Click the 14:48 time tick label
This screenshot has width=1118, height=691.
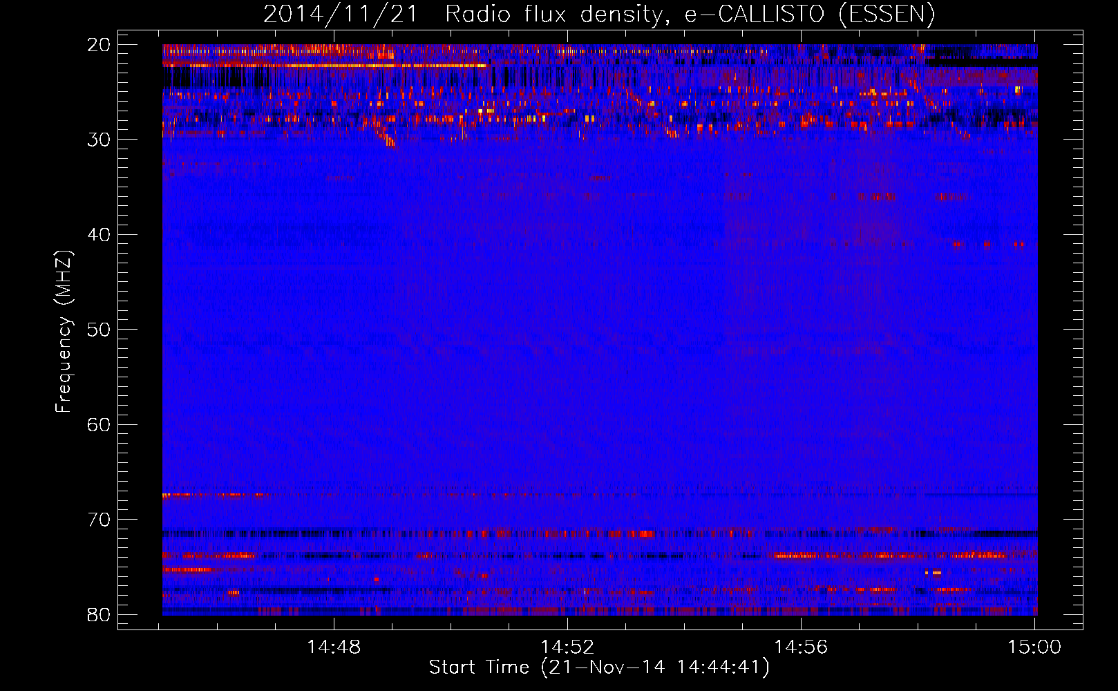(334, 647)
